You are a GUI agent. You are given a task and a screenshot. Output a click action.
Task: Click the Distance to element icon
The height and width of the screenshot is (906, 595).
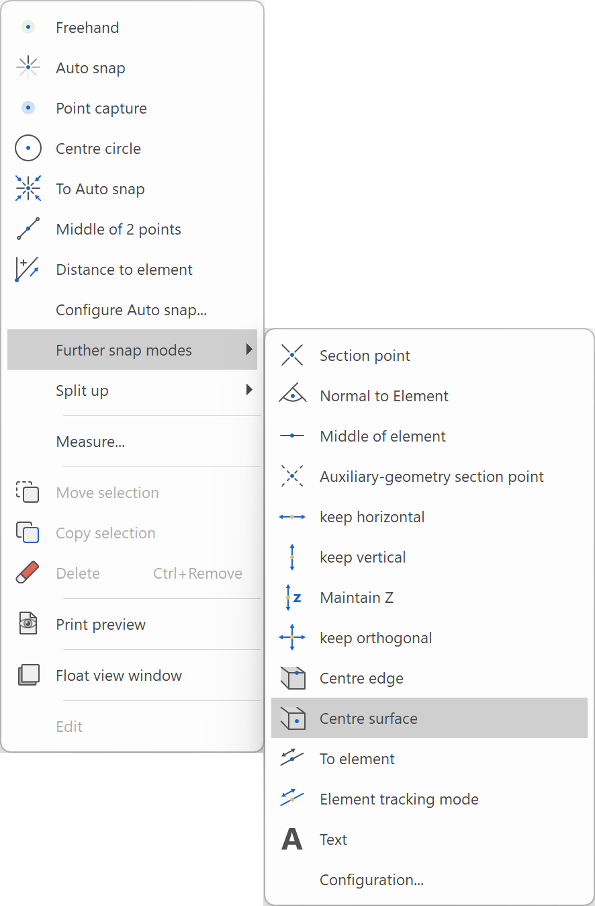27,270
